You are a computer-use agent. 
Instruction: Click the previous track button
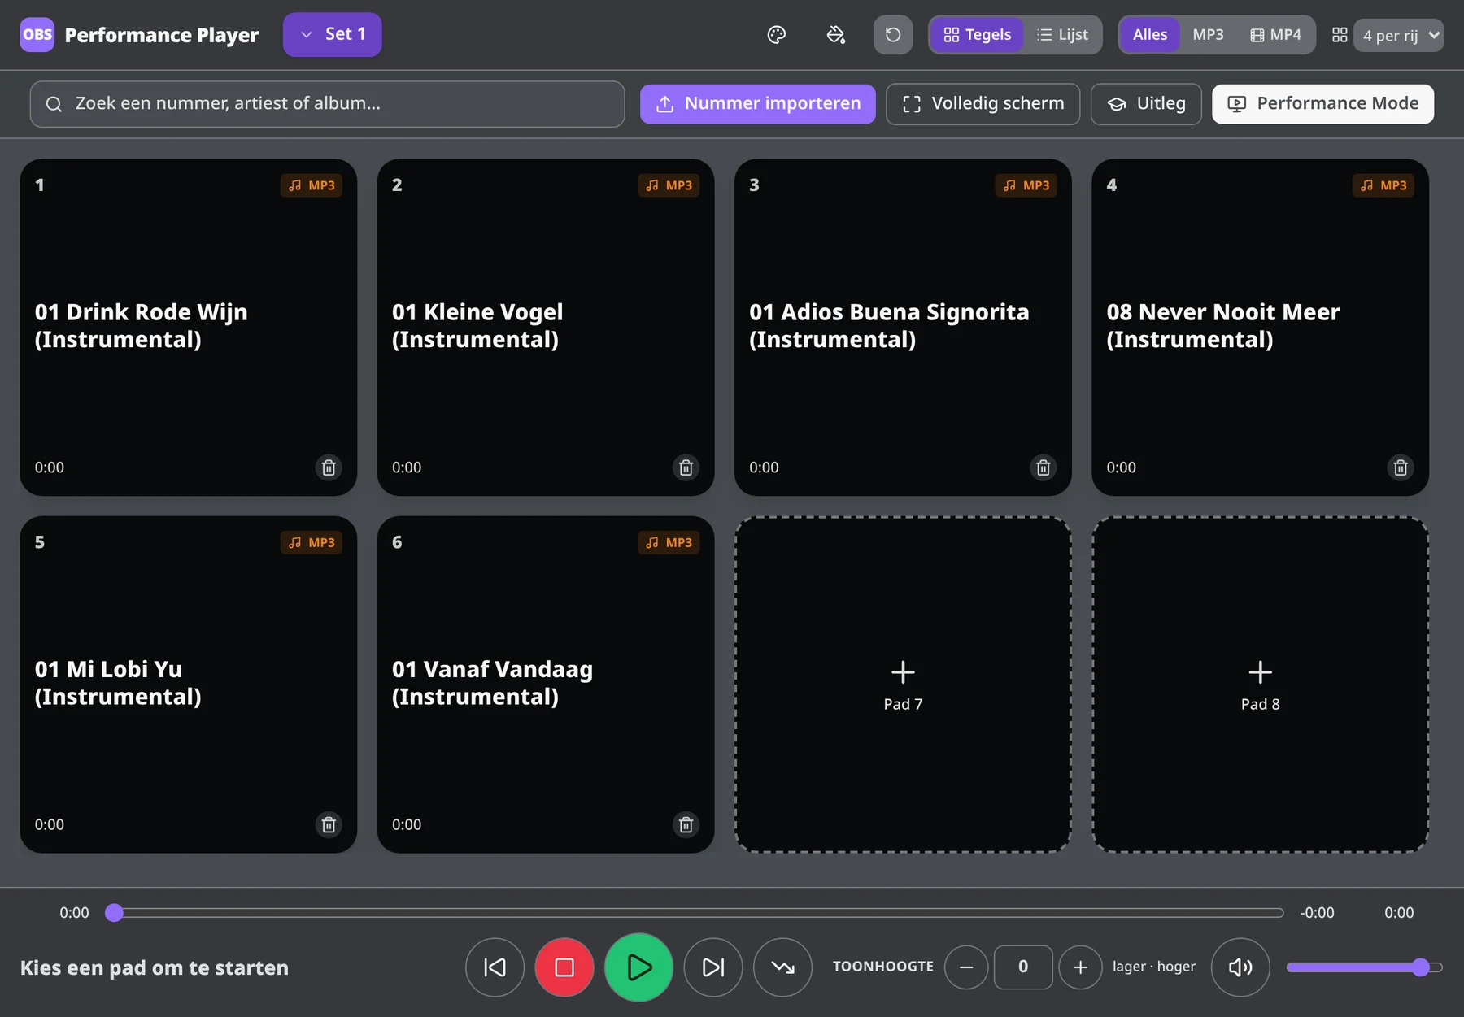(x=495, y=967)
